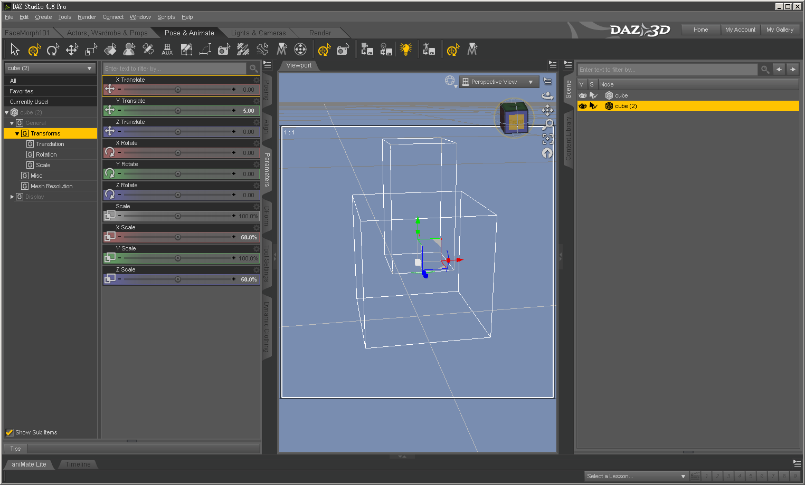Click the Scene filter search magnifier

765,70
